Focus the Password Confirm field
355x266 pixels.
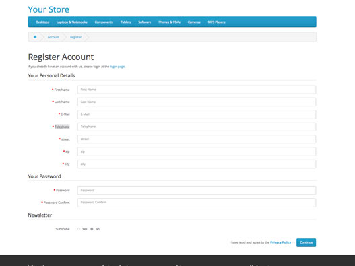[x=197, y=203]
